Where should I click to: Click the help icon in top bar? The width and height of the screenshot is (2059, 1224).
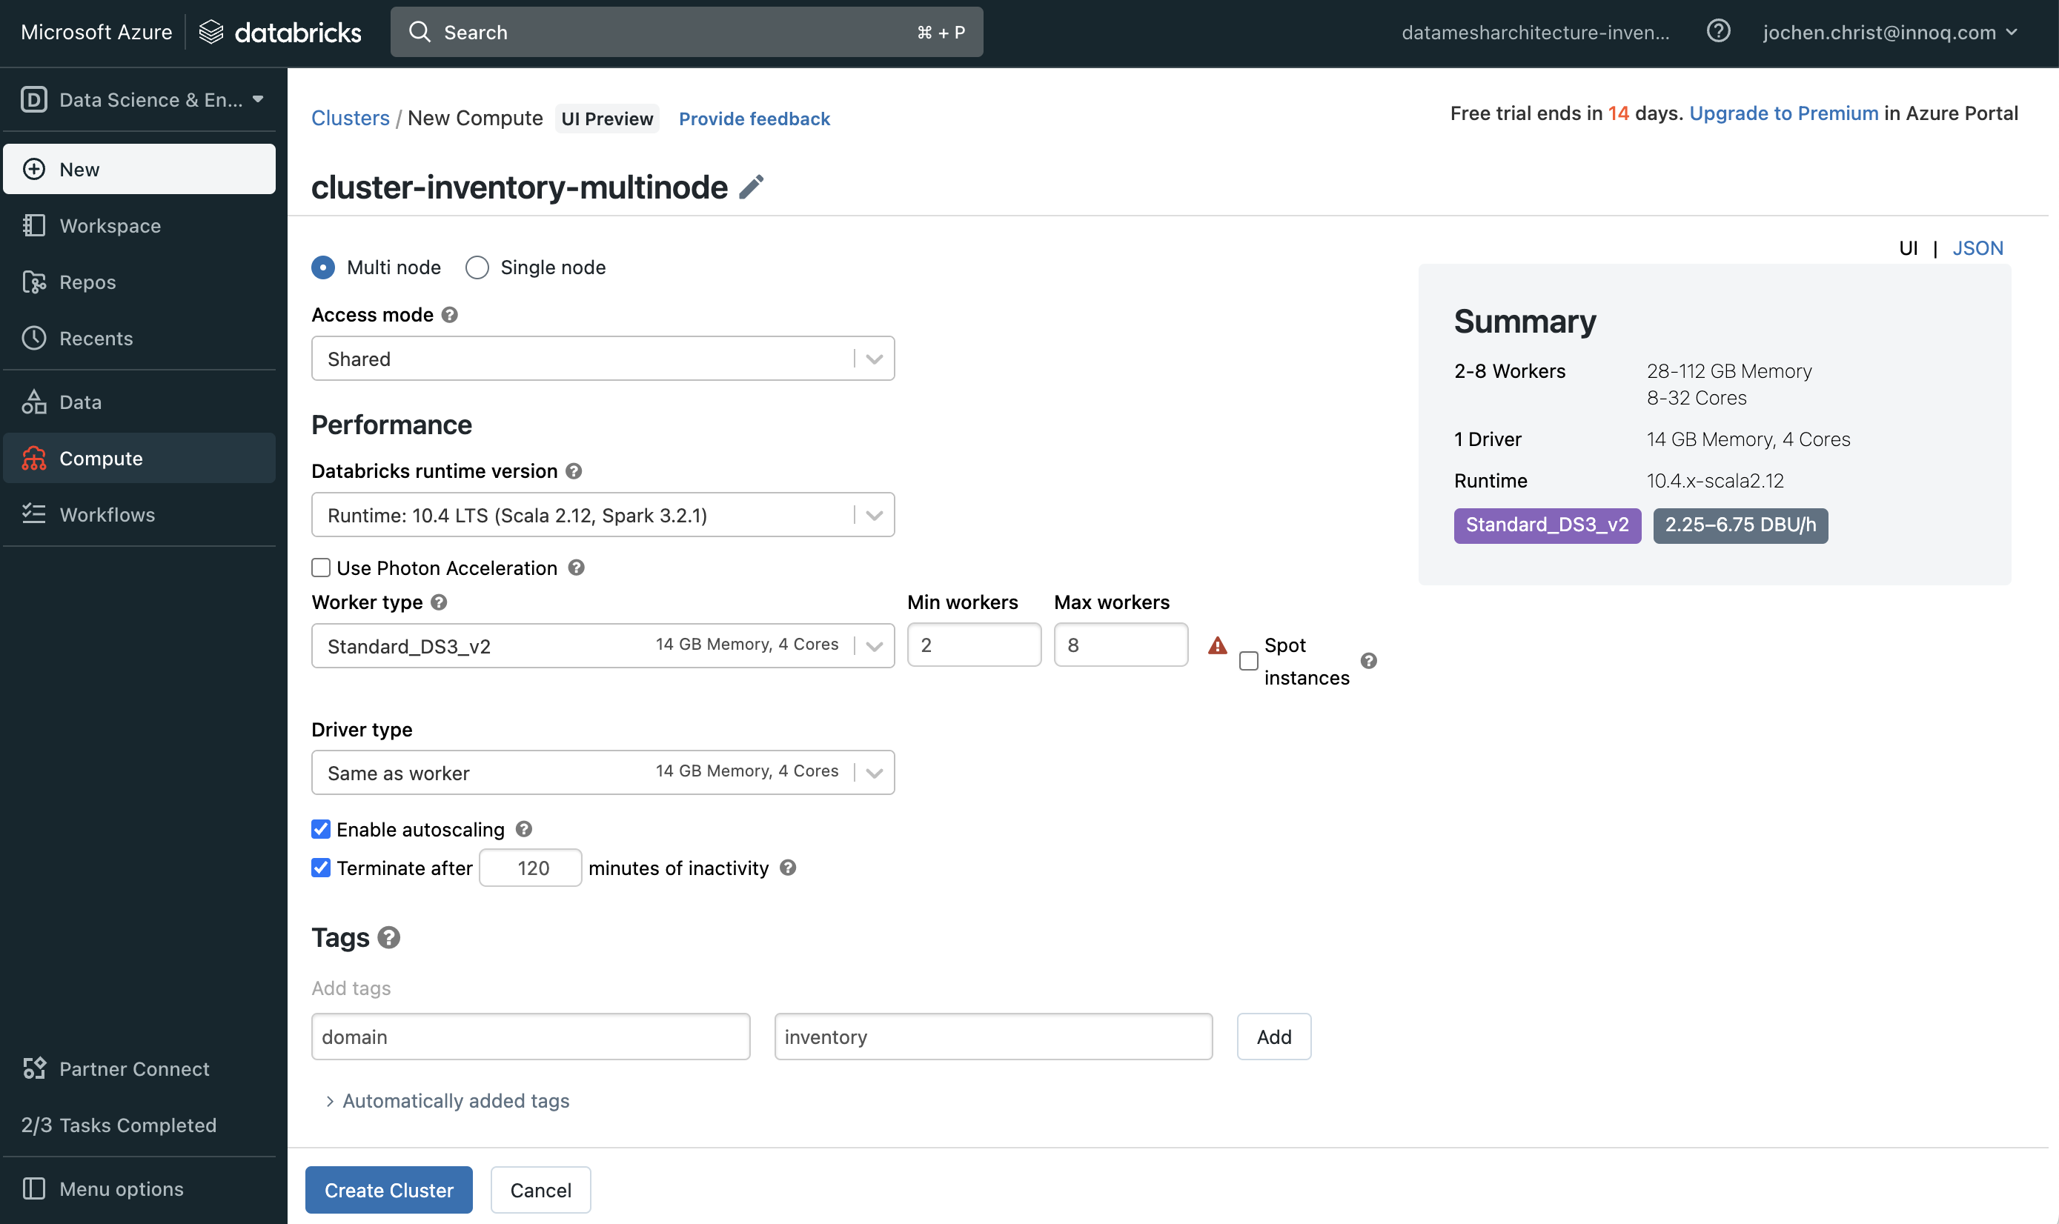[x=1718, y=32]
